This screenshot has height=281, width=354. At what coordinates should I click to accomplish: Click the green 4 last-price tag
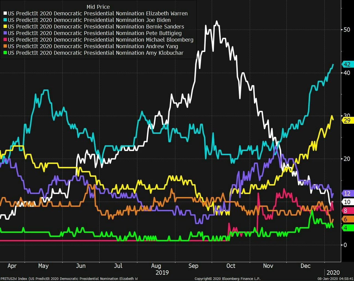coord(346,228)
